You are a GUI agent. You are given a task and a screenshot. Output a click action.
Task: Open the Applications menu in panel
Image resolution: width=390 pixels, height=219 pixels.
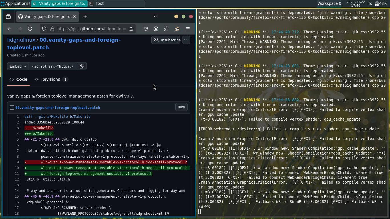click(15, 3)
